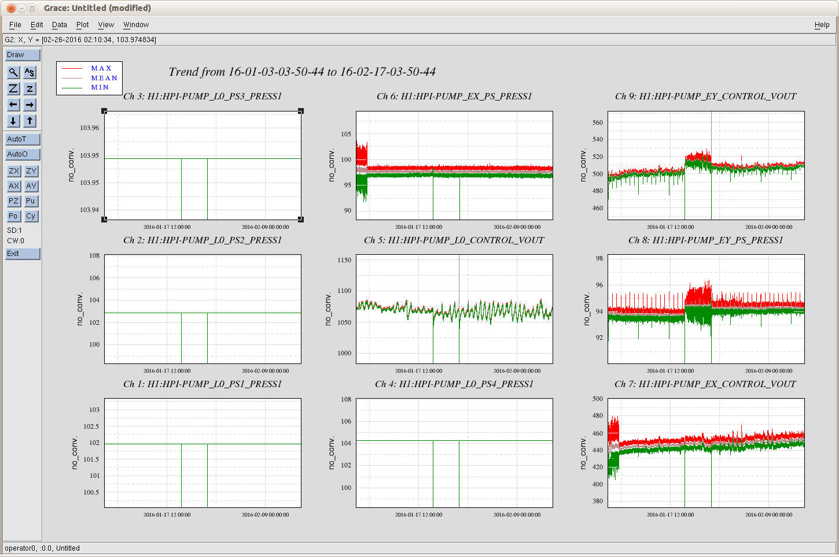Click the Ch 2 H1:HPI-PUMP_L0_PS2_PRESS1 title
The image size is (839, 557).
[x=203, y=240]
